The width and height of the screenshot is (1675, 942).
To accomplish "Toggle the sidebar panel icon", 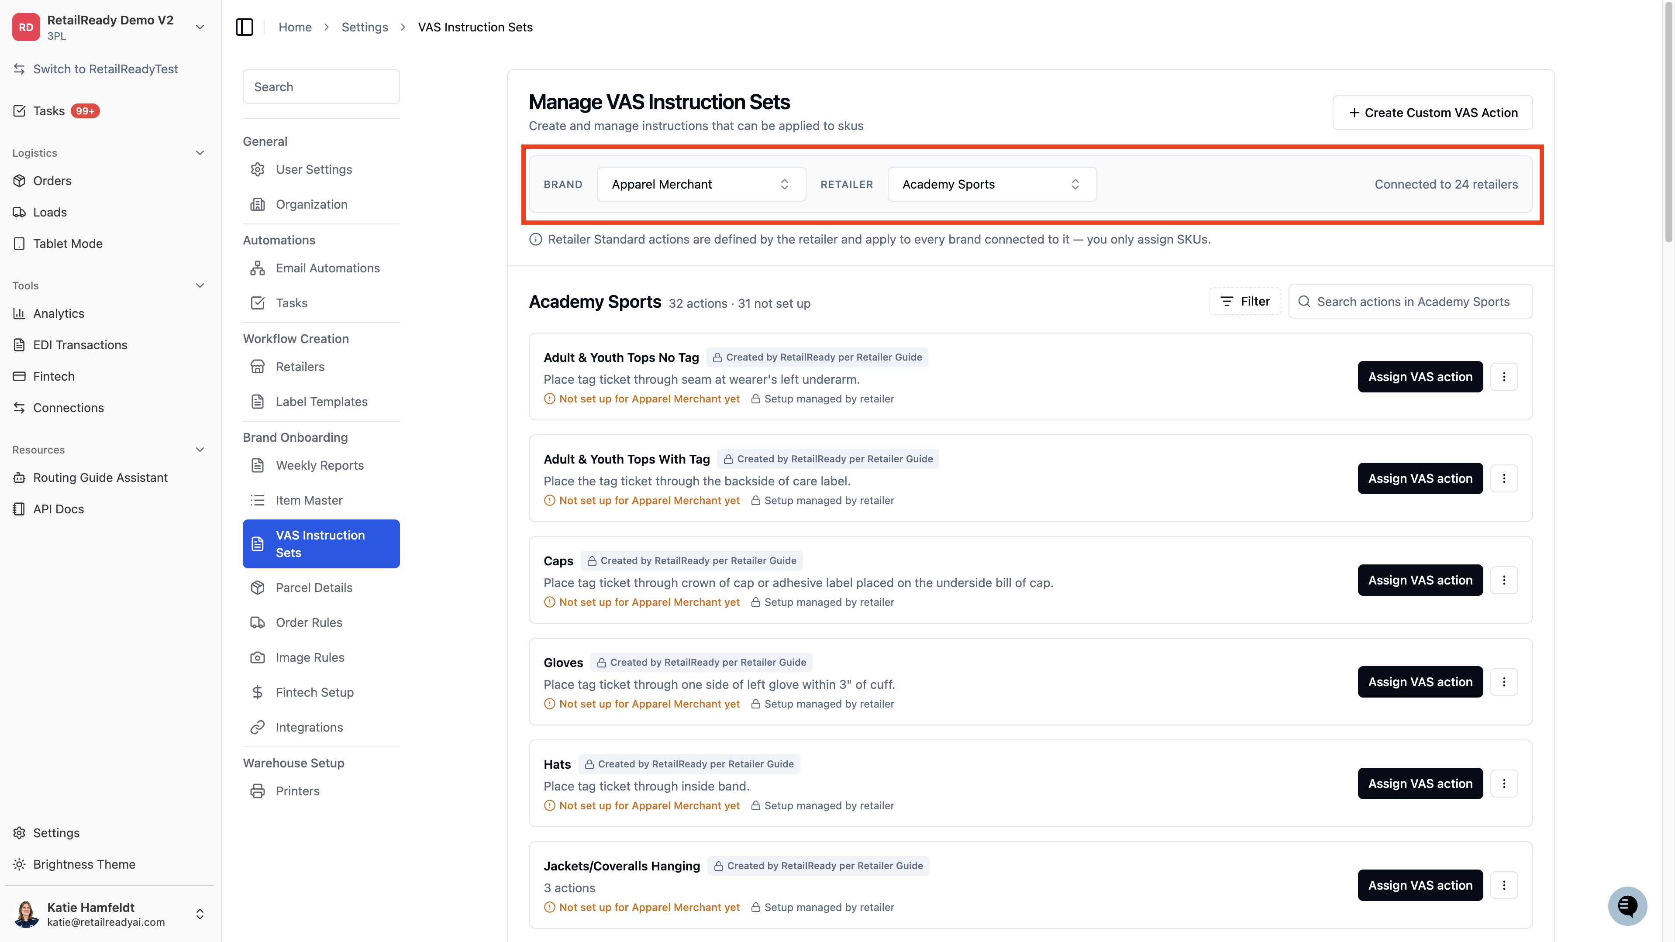I will 245,28.
